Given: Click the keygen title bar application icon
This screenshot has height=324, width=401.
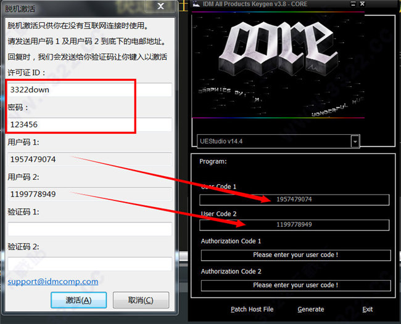Looking at the screenshot, I should (x=196, y=4).
